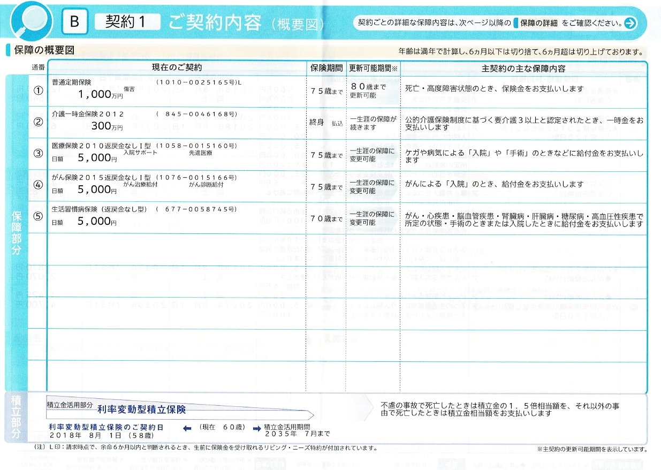Click the 保険期間 column header
Screen dimensions: 661x470
(x=326, y=69)
